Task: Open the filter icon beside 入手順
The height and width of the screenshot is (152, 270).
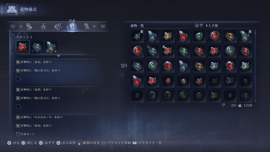Action: (201, 26)
